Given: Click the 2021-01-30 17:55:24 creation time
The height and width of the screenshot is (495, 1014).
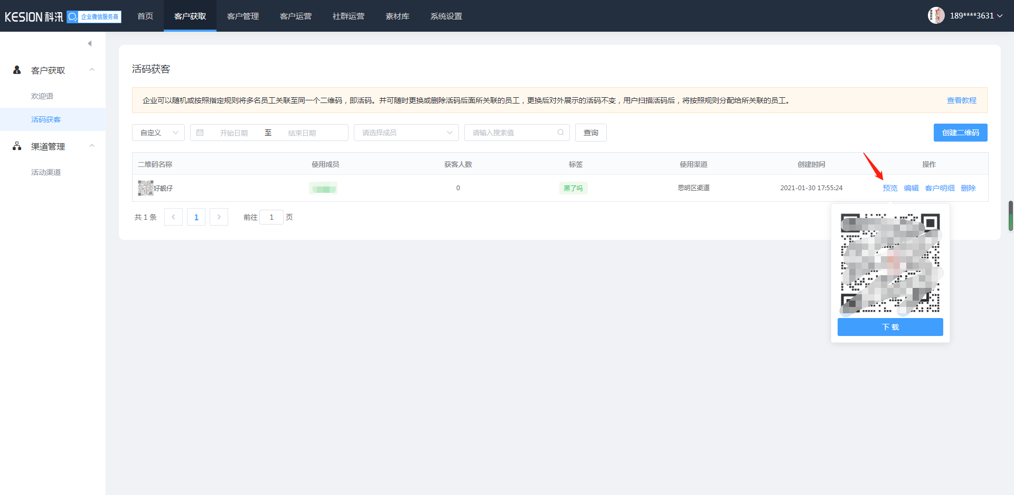Looking at the screenshot, I should click(812, 188).
